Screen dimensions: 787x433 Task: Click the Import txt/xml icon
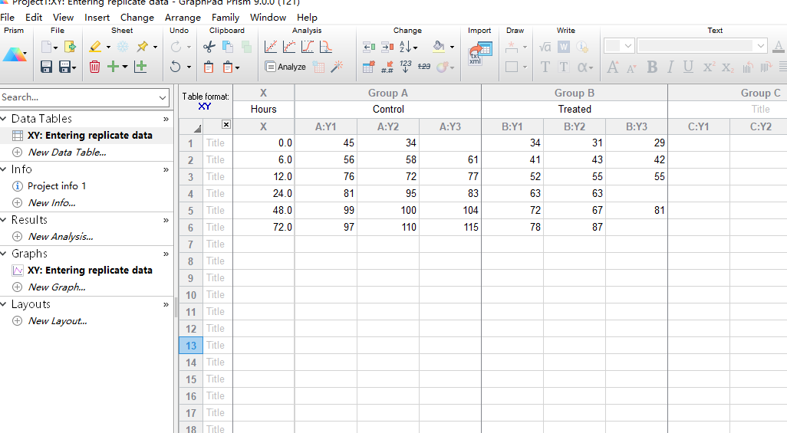pos(480,54)
